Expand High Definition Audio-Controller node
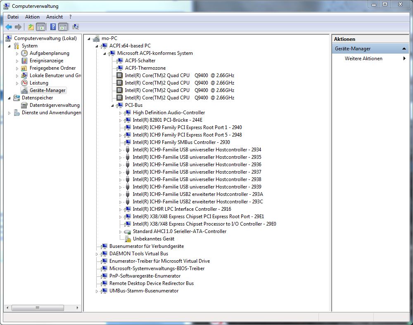This screenshot has width=413, height=325. [x=120, y=113]
